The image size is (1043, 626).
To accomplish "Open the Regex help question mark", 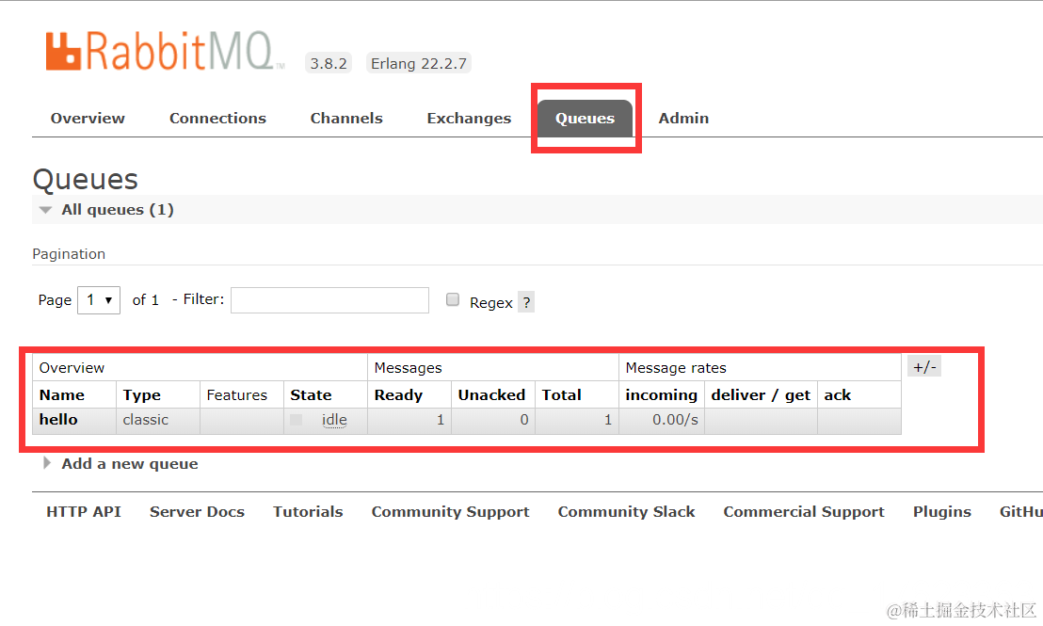I will [x=526, y=303].
